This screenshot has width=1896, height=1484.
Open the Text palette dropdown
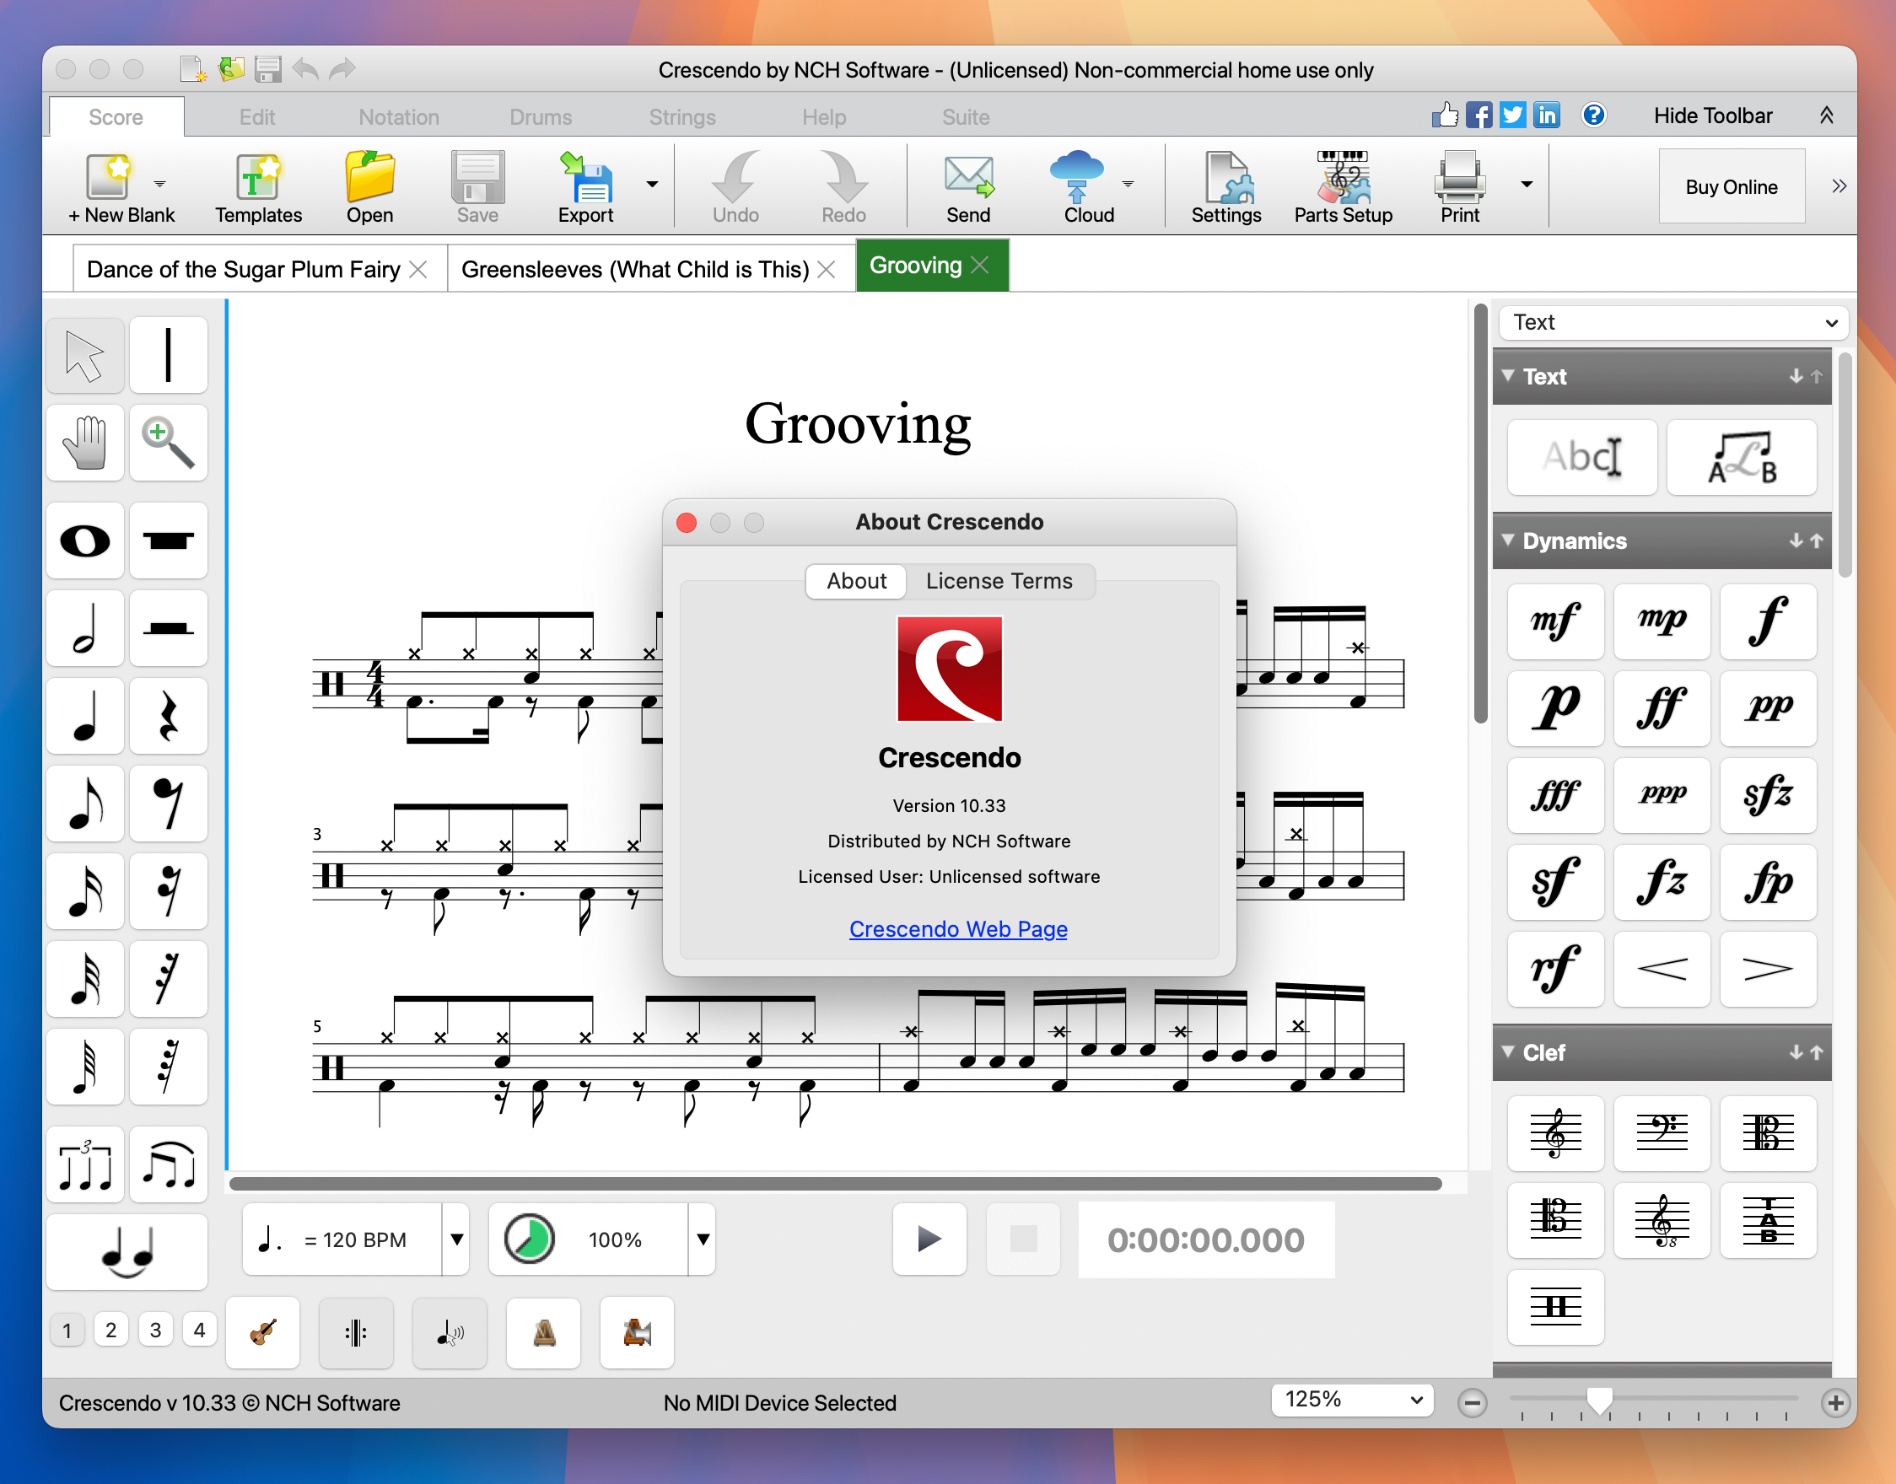tap(1673, 322)
